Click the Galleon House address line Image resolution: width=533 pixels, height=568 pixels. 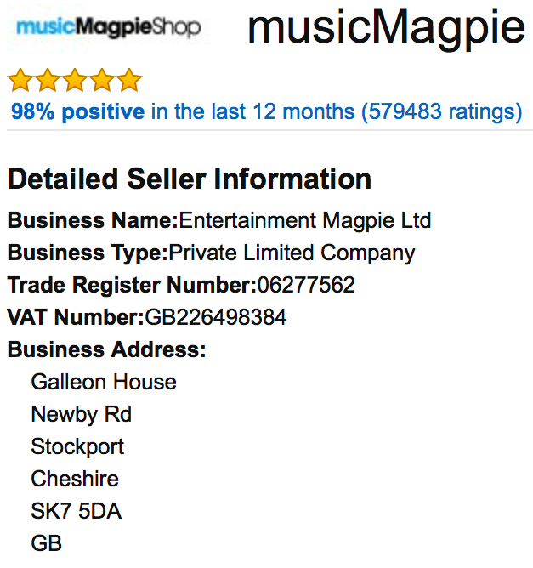point(104,382)
